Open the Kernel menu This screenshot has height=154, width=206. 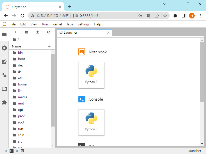pyautogui.click(x=57, y=24)
